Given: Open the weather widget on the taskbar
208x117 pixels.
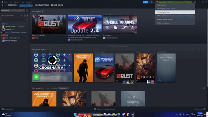Looking at the screenshot, I should 6,114.
